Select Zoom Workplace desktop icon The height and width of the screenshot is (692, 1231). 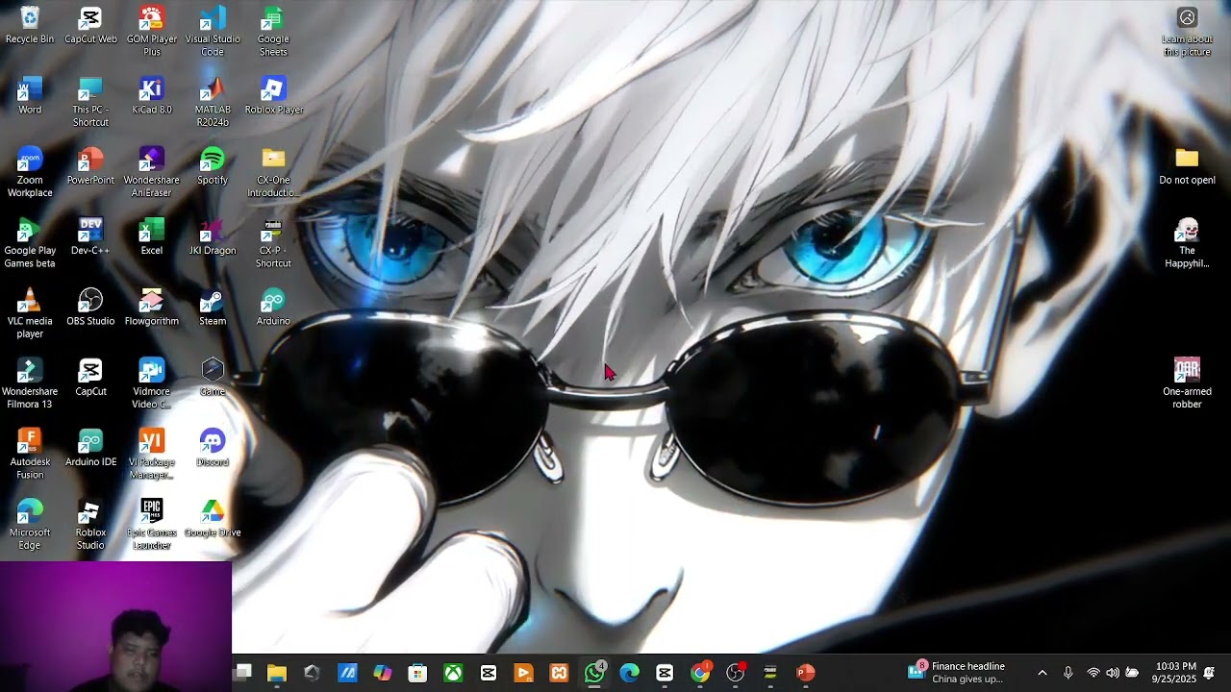(30, 173)
